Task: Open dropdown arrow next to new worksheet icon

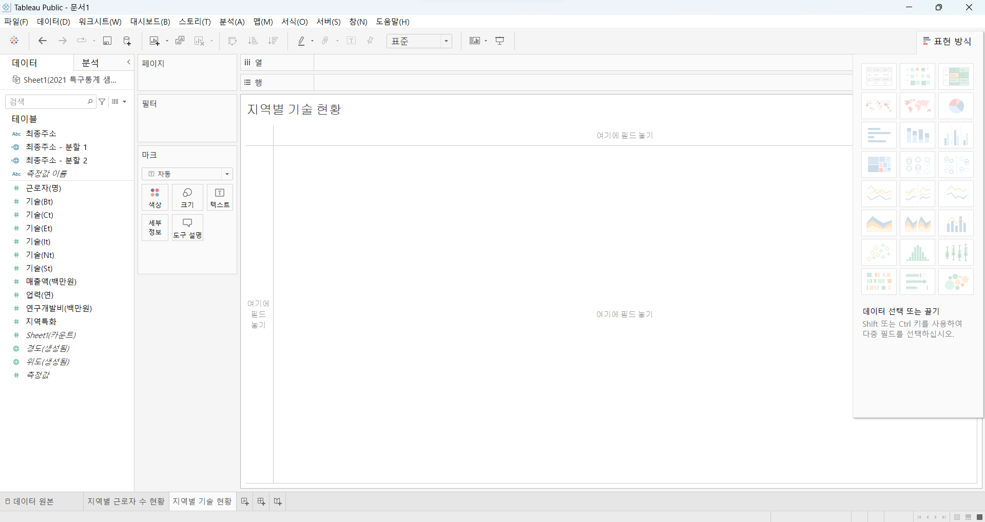Action: (167, 41)
